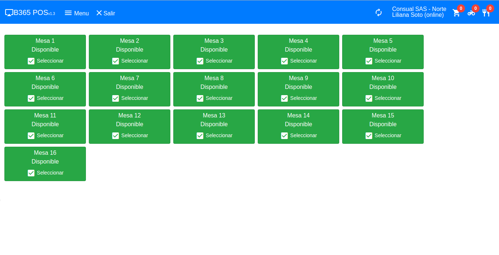Click the Mesa 8 title text
The height and width of the screenshot is (255, 499).
tap(214, 78)
